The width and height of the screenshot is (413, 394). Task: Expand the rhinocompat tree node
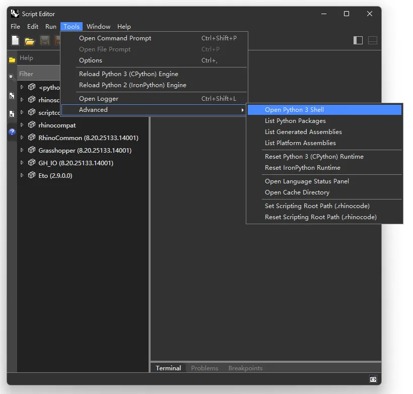(x=22, y=125)
